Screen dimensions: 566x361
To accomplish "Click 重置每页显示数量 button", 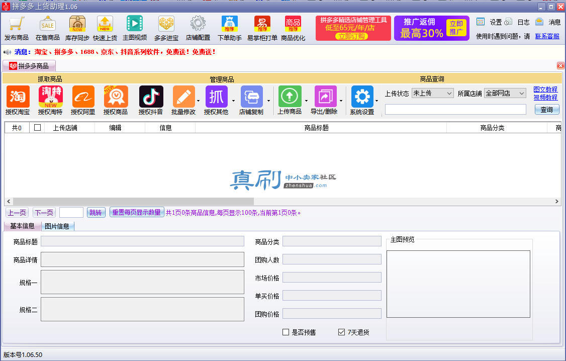I will [x=136, y=212].
